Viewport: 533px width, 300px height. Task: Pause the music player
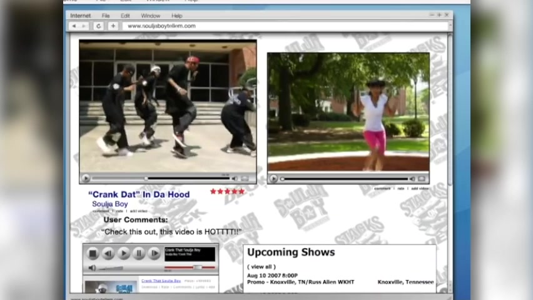[139, 254]
